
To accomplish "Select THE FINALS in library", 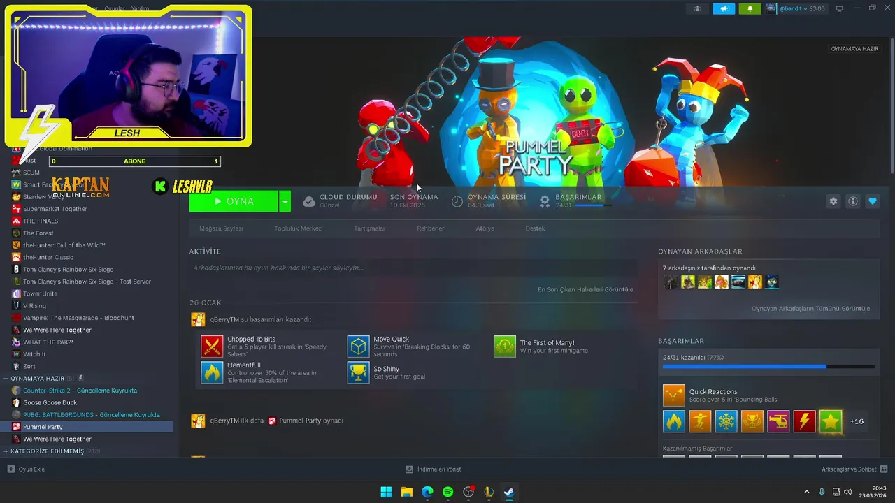I will coord(41,221).
